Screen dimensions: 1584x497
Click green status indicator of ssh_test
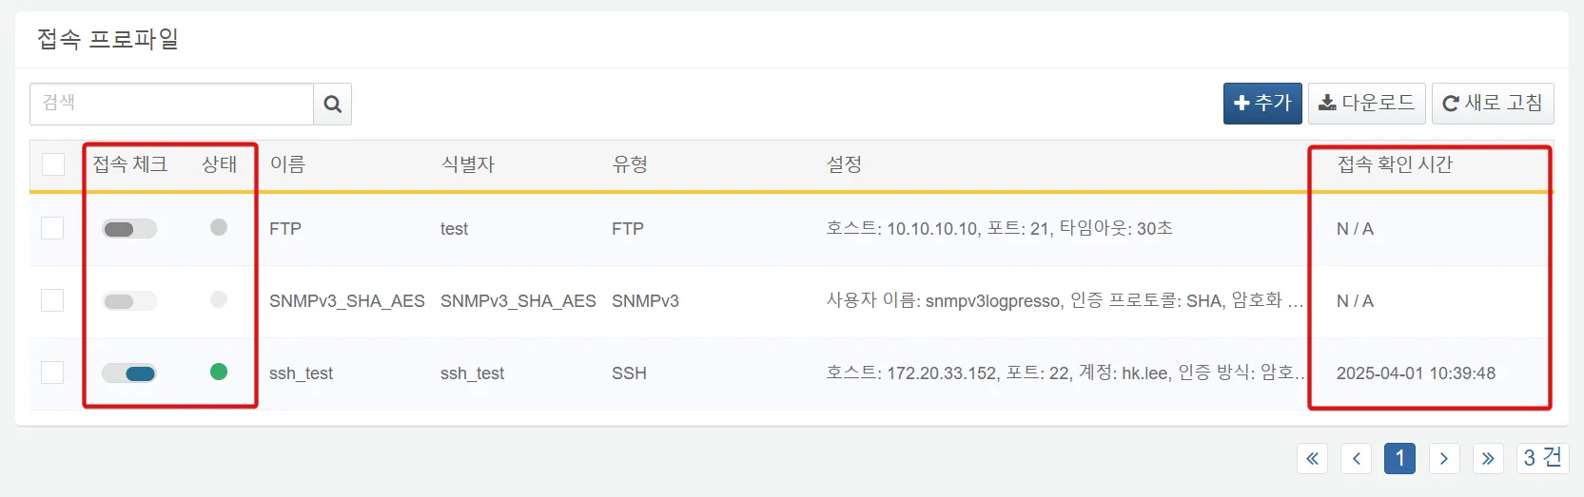click(219, 372)
